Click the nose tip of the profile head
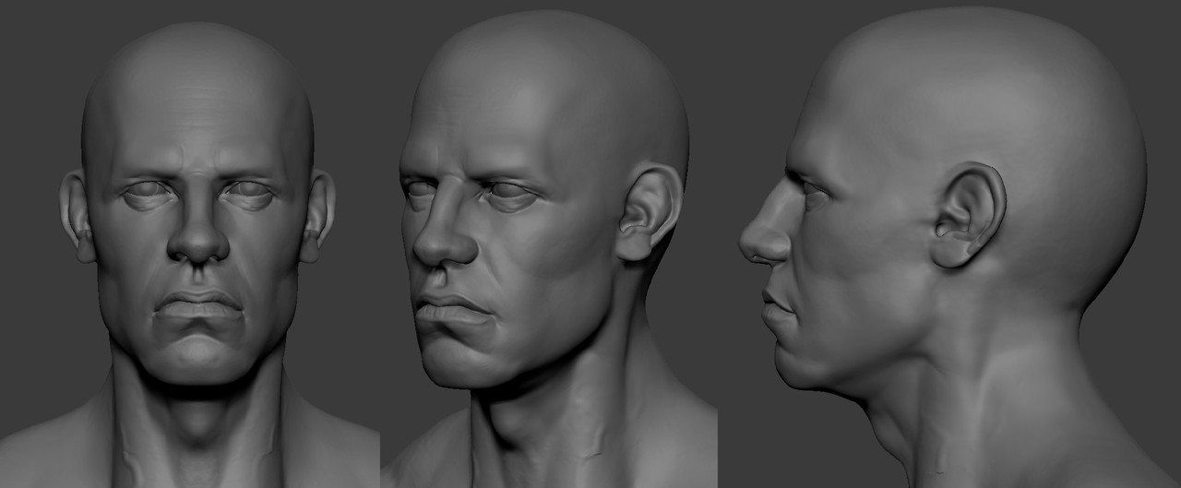1181x488 pixels. pyautogui.click(x=749, y=243)
